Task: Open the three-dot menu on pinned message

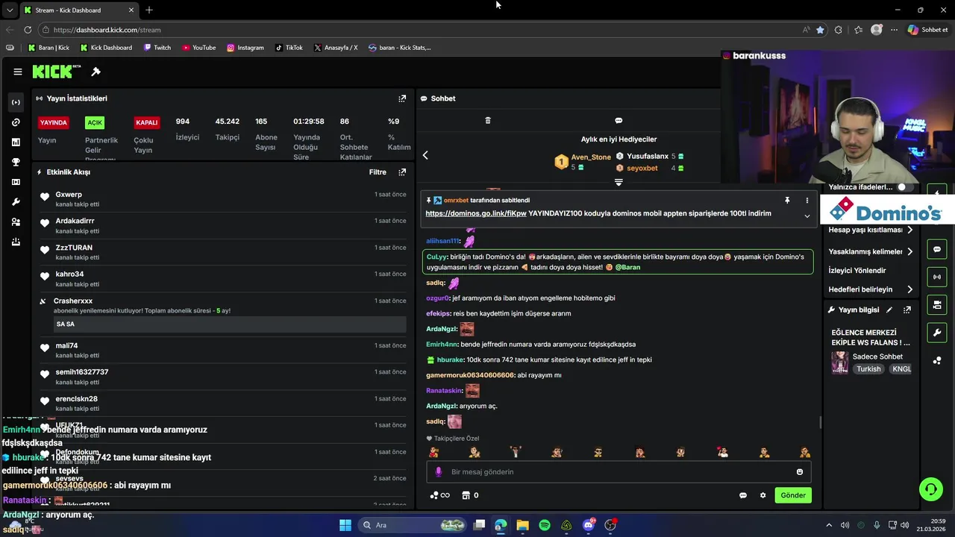Action: [x=807, y=201]
